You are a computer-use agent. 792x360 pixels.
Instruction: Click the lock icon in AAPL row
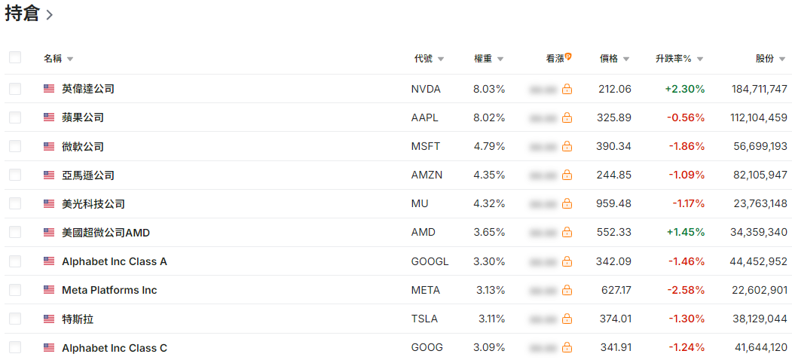click(567, 118)
